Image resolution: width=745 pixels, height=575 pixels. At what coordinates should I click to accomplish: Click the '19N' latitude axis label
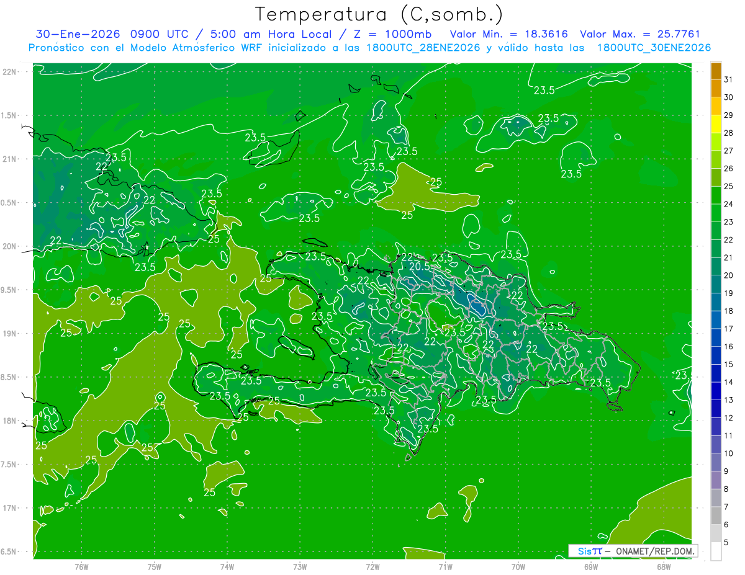[9, 334]
